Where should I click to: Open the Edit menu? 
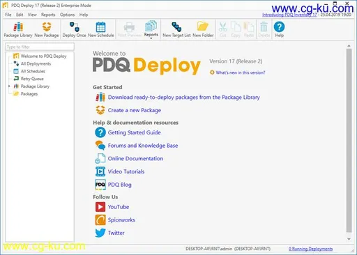coord(20,15)
